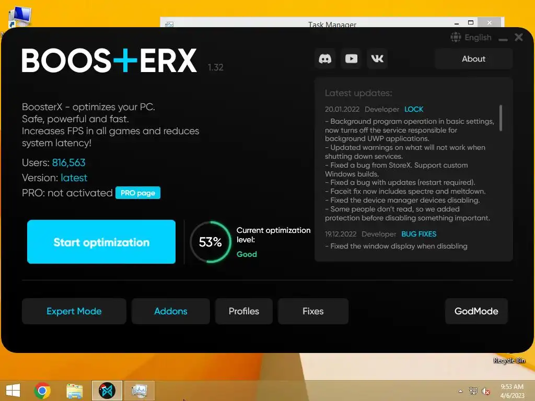Close the Task Manager window
The width and height of the screenshot is (535, 401).
489,22
